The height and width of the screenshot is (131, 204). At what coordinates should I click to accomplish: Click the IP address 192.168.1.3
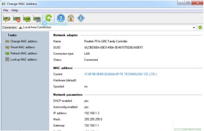click(x=92, y=113)
